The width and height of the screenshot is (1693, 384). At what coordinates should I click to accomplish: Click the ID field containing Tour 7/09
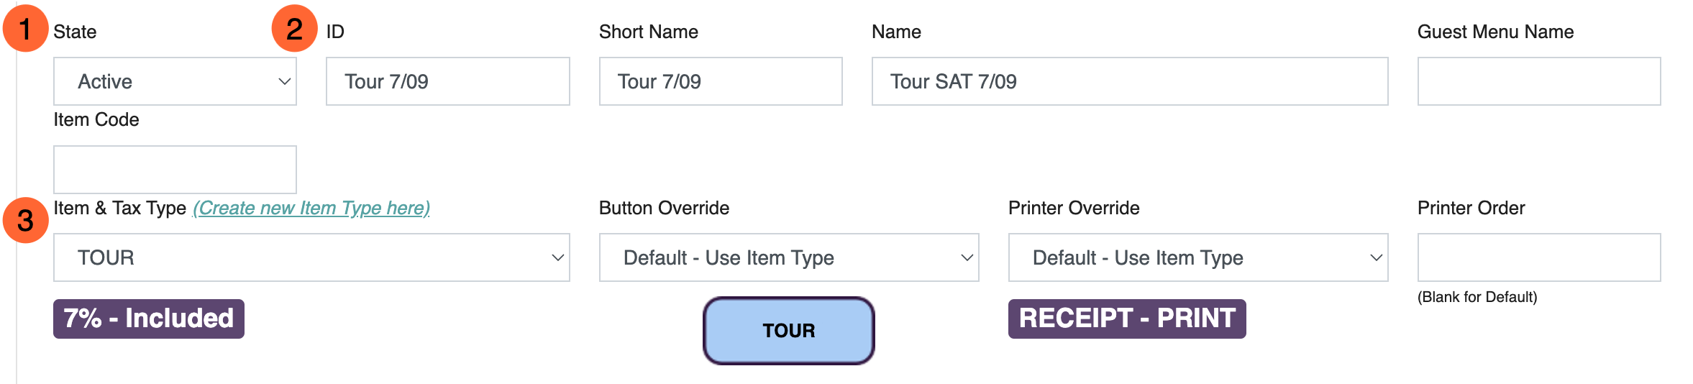tap(448, 81)
